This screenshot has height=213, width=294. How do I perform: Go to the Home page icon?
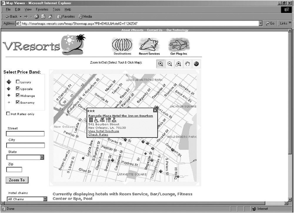50,17
